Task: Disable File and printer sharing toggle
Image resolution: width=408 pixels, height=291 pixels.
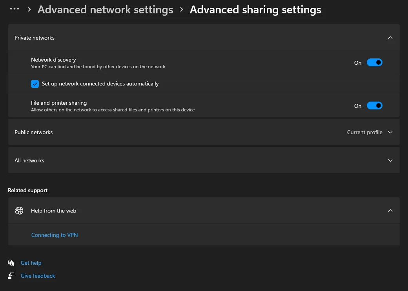Action: 374,105
